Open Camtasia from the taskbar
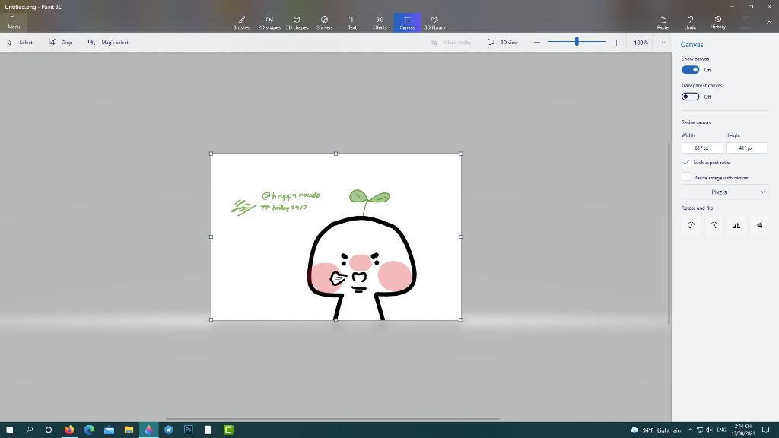Image resolution: width=779 pixels, height=438 pixels. (228, 430)
